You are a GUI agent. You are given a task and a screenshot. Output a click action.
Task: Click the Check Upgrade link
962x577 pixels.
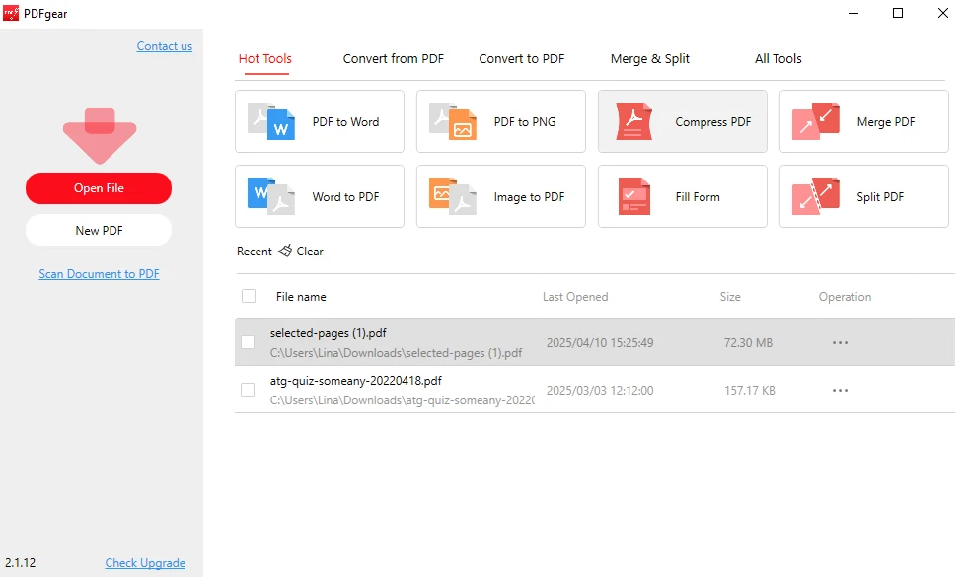coord(145,563)
